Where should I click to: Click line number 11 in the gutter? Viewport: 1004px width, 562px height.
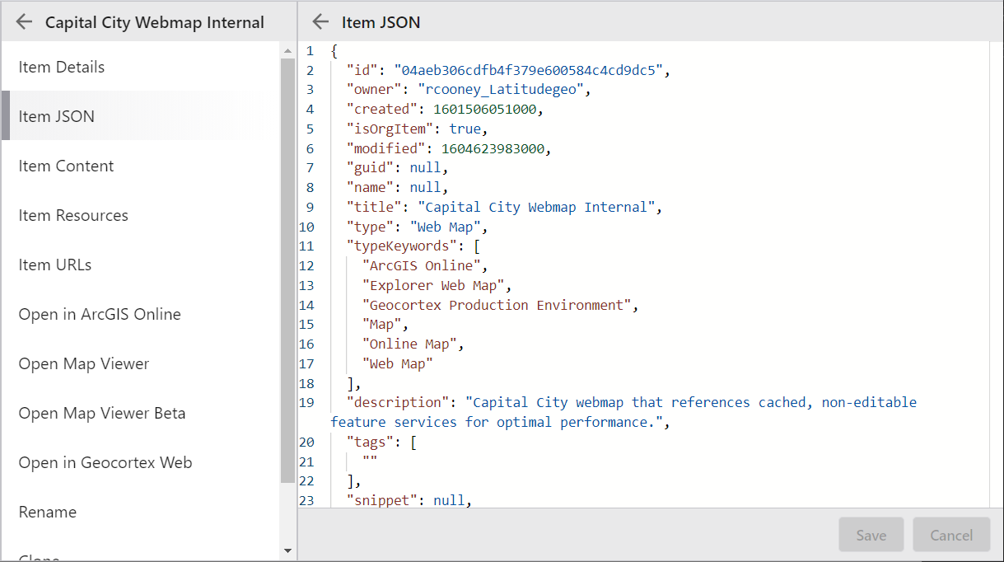306,246
